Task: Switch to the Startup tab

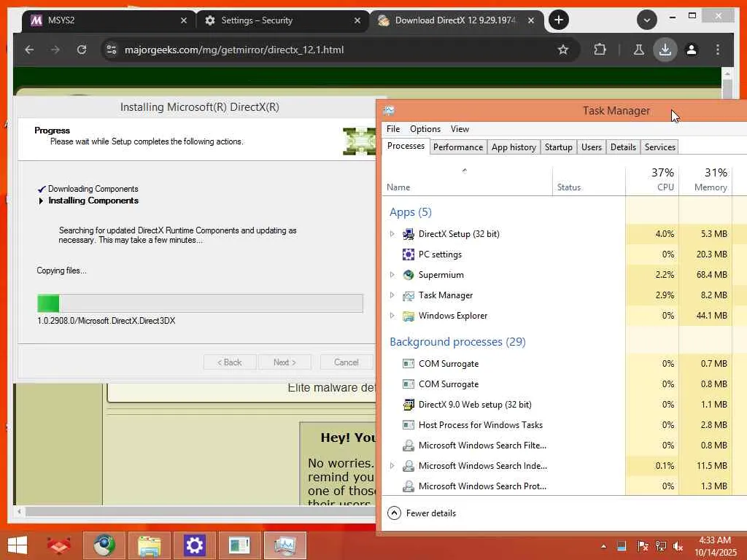Action: (558, 147)
